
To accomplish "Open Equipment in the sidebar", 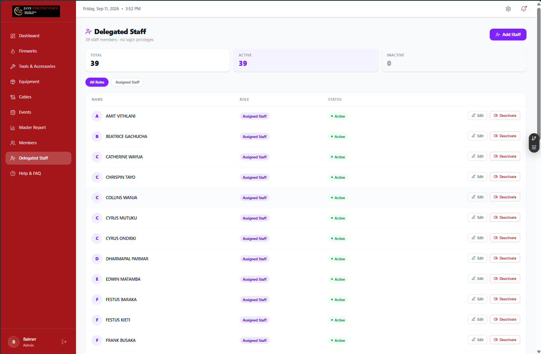I will [38, 82].
